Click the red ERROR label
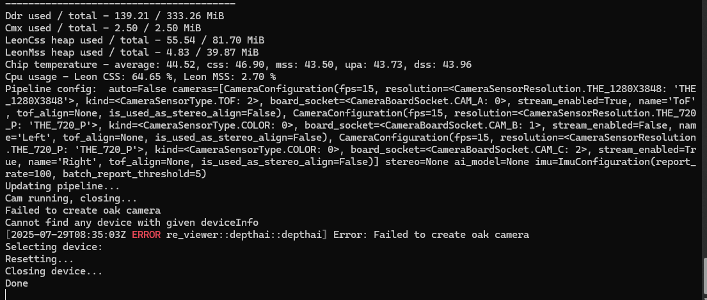The width and height of the screenshot is (707, 300). (147, 235)
